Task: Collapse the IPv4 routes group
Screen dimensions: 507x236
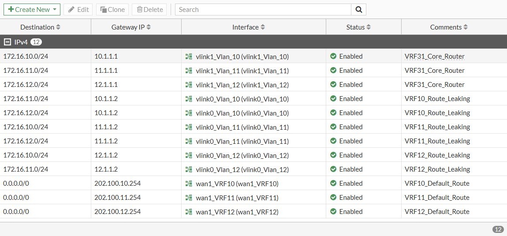Action: [7, 42]
